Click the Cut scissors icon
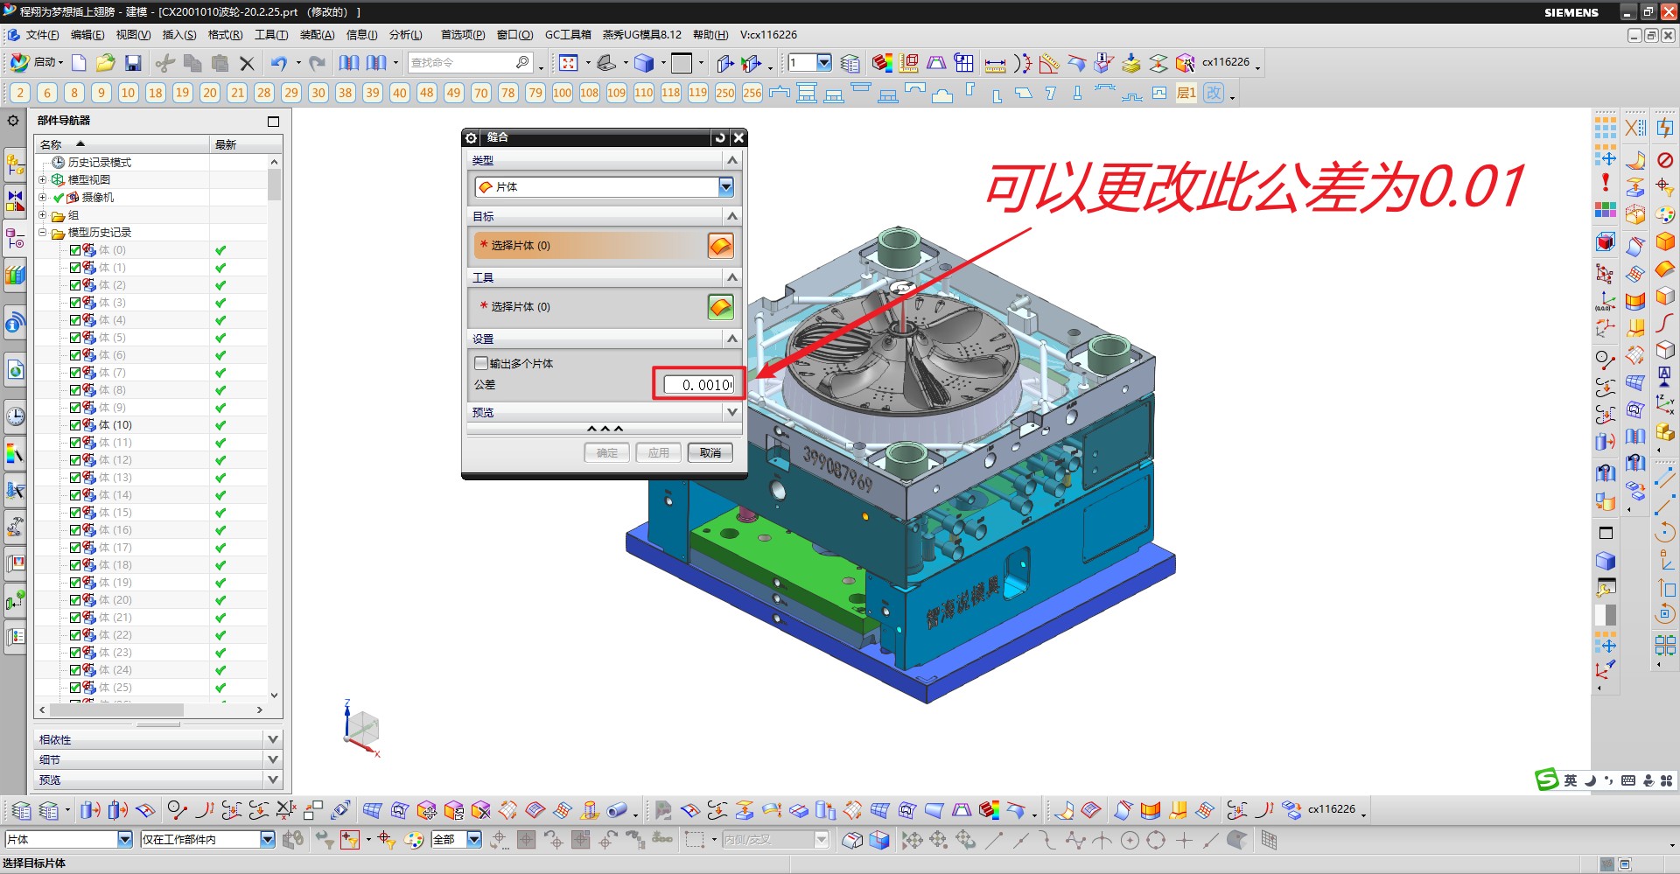This screenshot has width=1680, height=874. pos(164,63)
